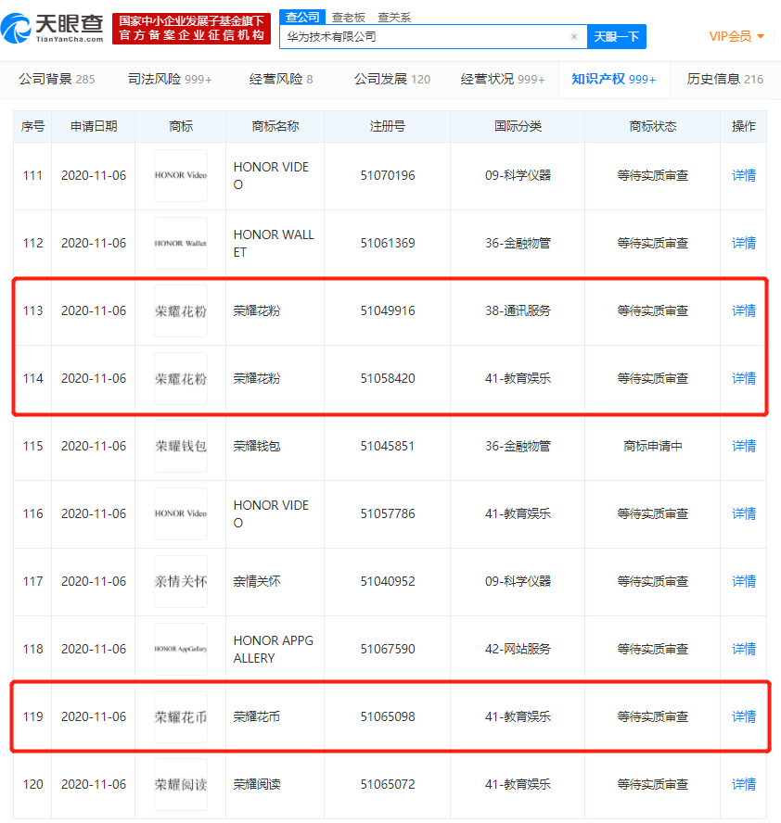Switch to the 查老板 search tab
The width and height of the screenshot is (781, 823).
click(349, 17)
